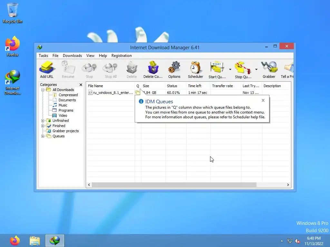
Task: Select the Unfinished folder label
Action: click(x=61, y=121)
